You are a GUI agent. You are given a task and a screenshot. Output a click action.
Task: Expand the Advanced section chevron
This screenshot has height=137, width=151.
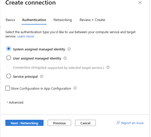pyautogui.click(x=7, y=102)
